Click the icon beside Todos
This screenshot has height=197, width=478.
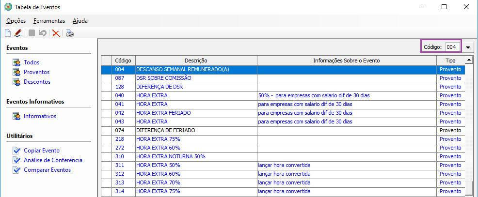[16, 62]
